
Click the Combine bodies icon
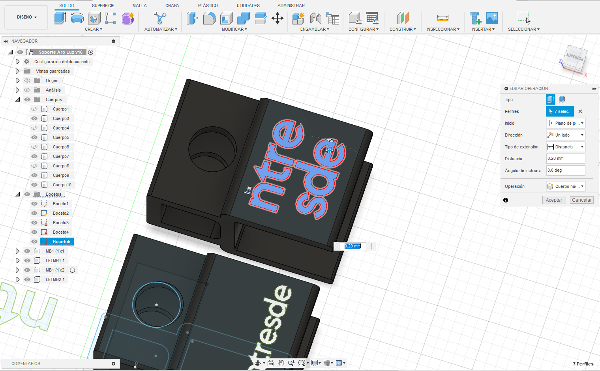(244, 18)
